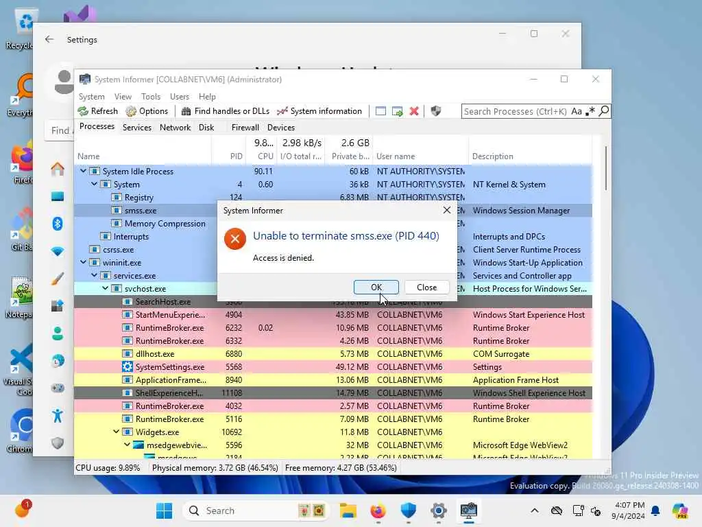Click the network Wi-Fi icon in Settings sidebar
The image size is (702, 527).
(x=58, y=251)
